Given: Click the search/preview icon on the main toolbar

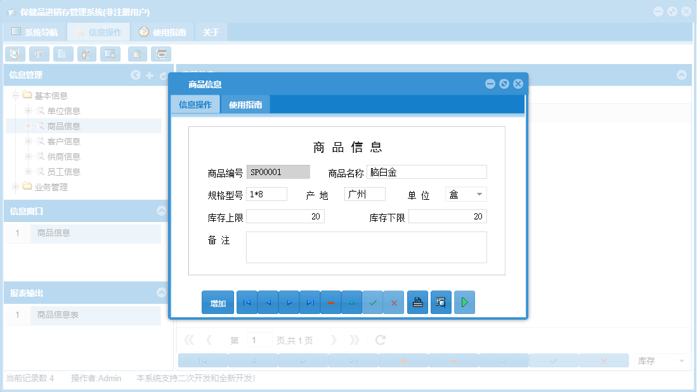Looking at the screenshot, I should point(15,54).
